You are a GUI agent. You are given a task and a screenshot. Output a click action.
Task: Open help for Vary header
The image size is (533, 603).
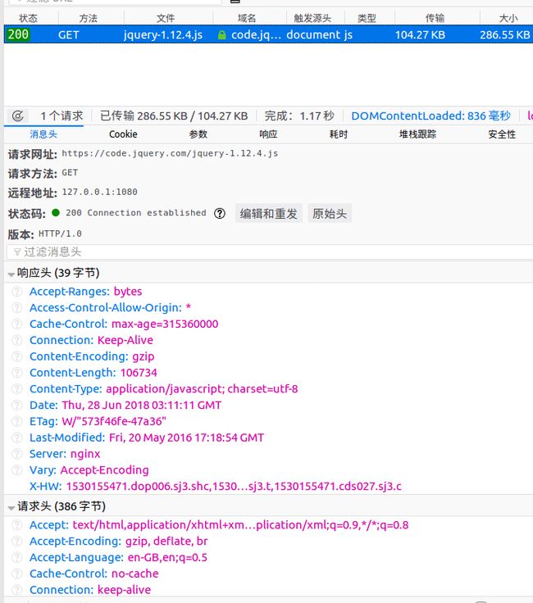pyautogui.click(x=17, y=470)
